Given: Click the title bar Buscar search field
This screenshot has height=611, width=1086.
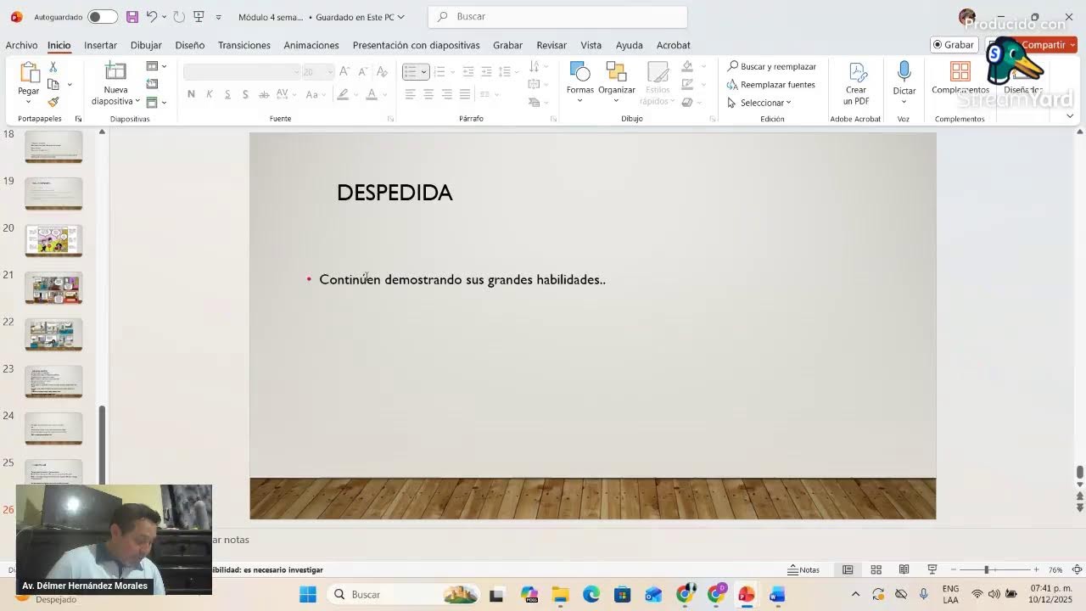Looking at the screenshot, I should [x=558, y=16].
